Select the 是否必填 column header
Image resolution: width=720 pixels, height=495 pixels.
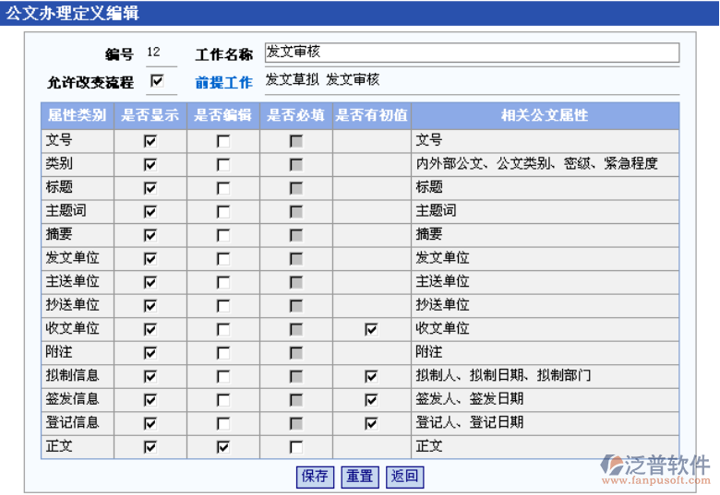tap(296, 115)
